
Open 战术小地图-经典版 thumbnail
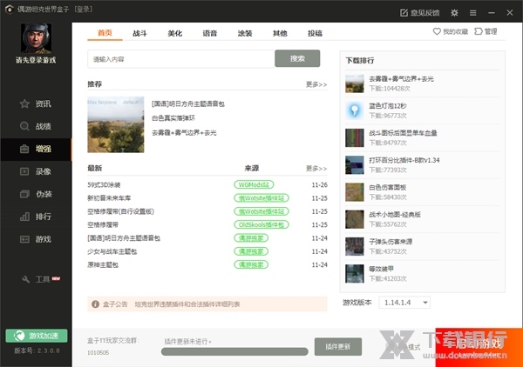(355, 219)
